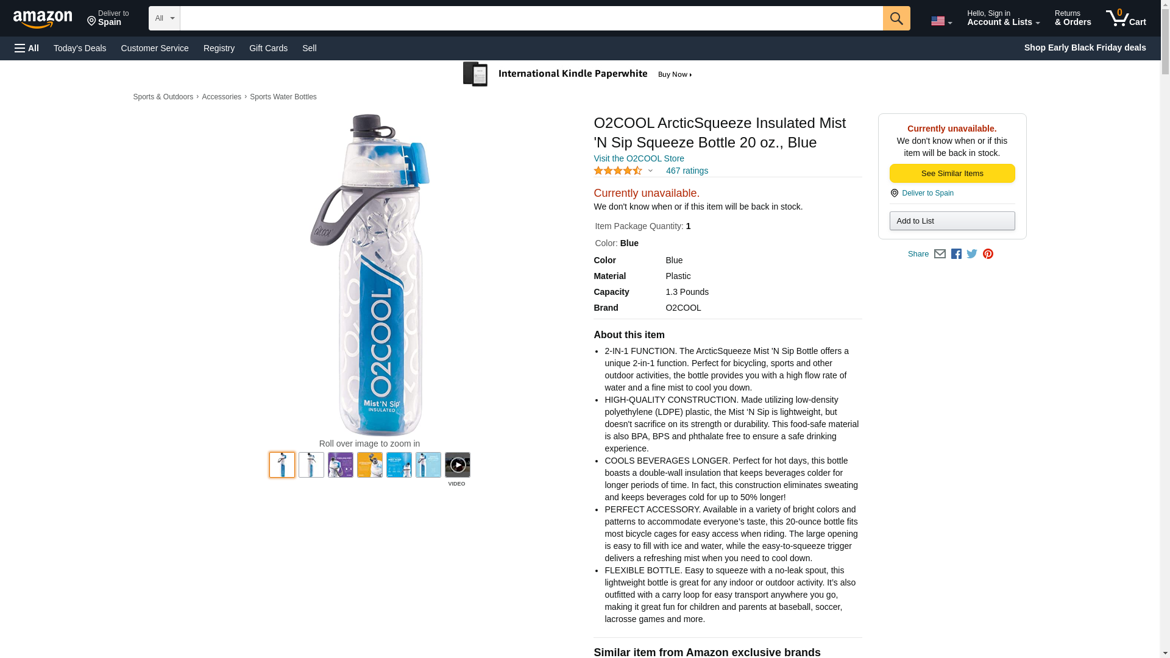1170x658 pixels.
Task: Share on Twitter icon
Action: click(972, 254)
